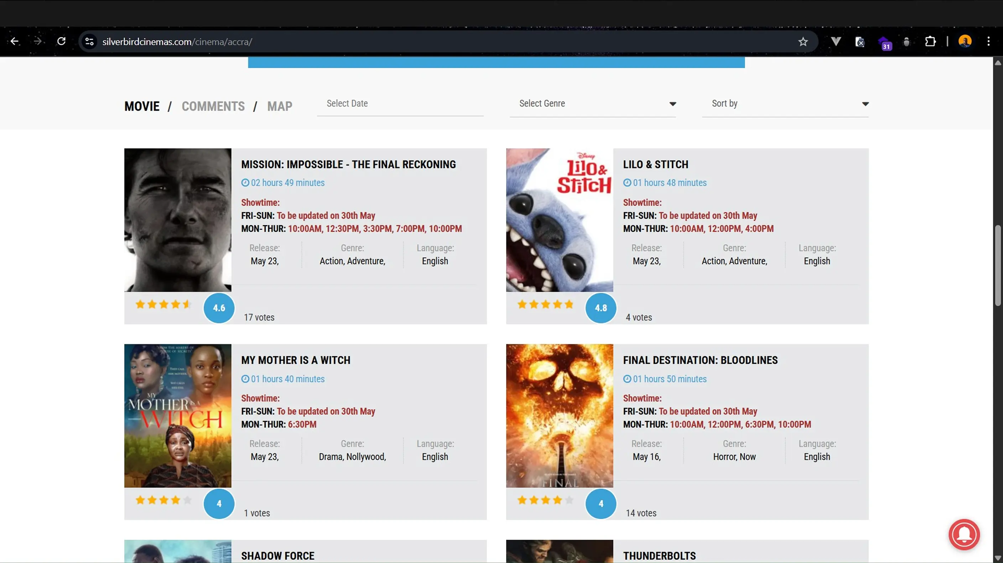1003x563 pixels.
Task: Open the V-shaped extension icon
Action: pos(836,41)
